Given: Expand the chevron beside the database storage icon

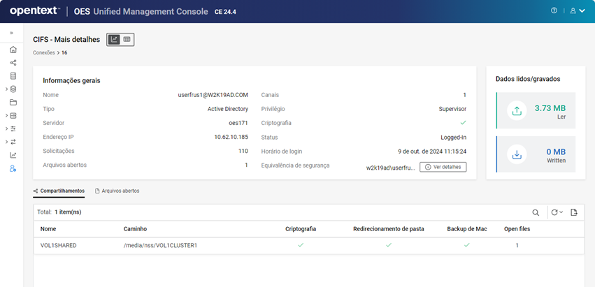Looking at the screenshot, I should (x=6, y=89).
